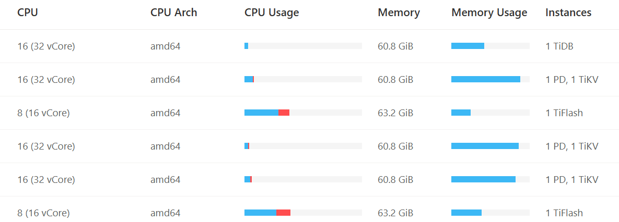Click the Instances column header

tap(568, 13)
